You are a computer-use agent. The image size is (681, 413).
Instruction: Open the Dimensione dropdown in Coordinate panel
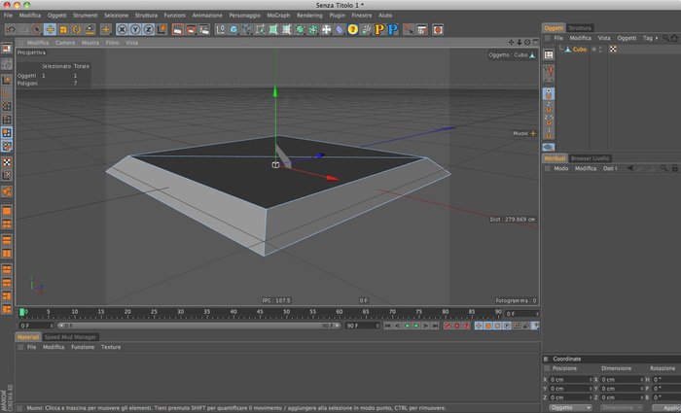[x=622, y=408]
